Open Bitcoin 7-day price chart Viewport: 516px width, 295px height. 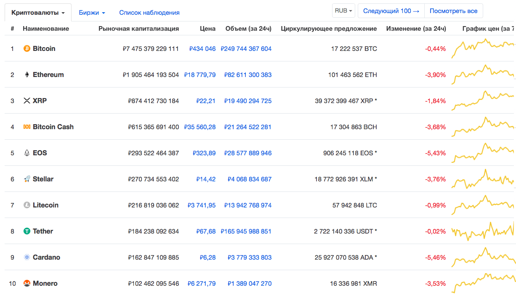(483, 49)
